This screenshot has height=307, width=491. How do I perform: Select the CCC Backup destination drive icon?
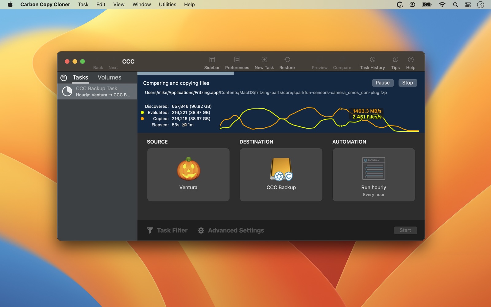pyautogui.click(x=281, y=169)
